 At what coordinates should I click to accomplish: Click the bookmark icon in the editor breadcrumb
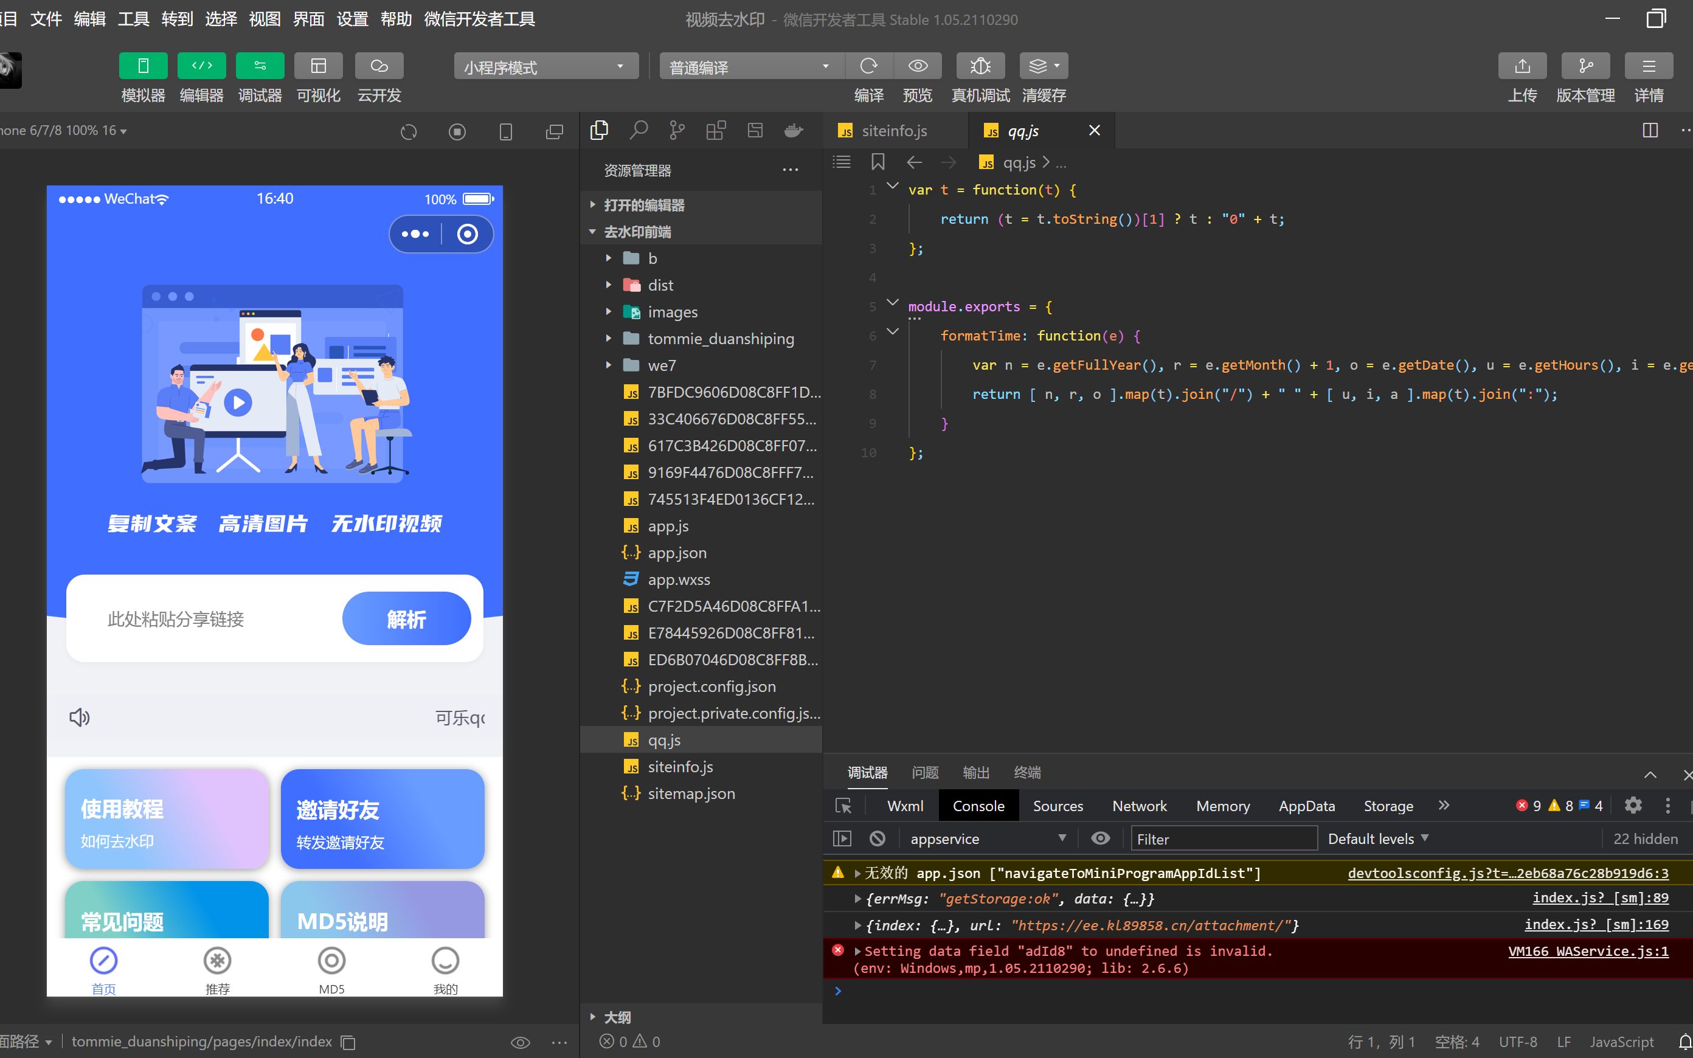878,162
